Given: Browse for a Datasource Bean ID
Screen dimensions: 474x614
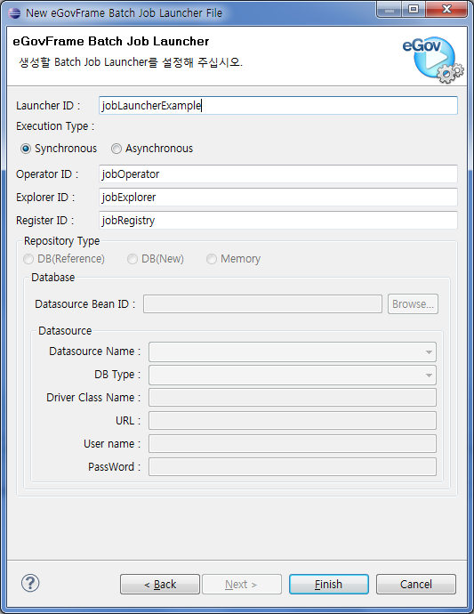Looking at the screenshot, I should point(413,303).
